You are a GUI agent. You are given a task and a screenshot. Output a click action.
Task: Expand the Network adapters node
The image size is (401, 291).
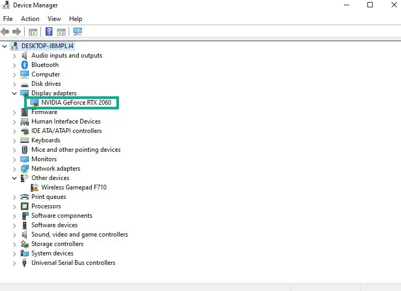coord(15,169)
